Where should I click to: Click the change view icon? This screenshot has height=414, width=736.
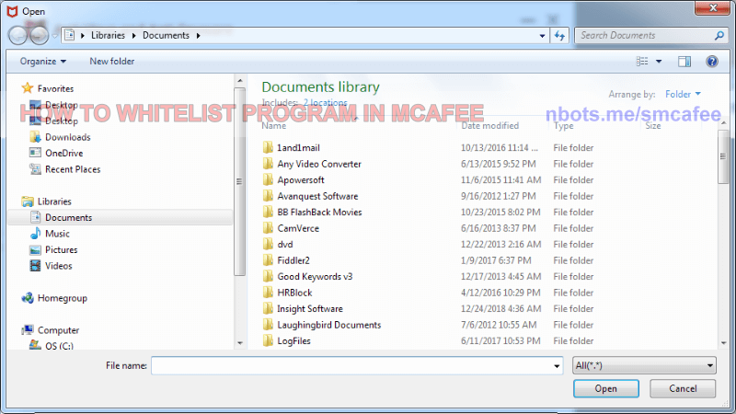pyautogui.click(x=642, y=62)
